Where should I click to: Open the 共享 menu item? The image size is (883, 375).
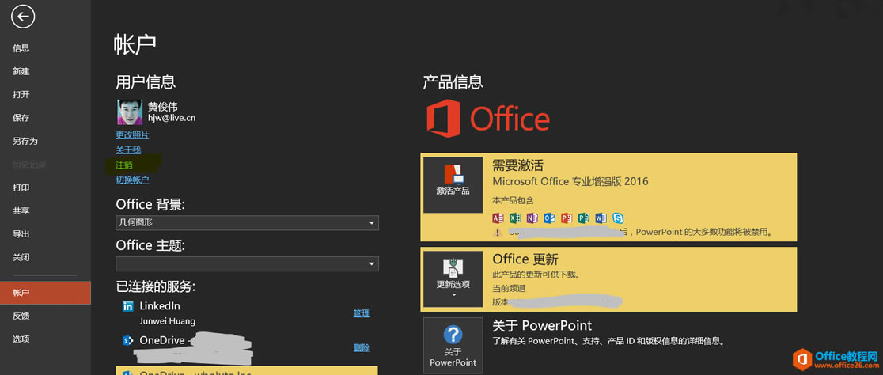click(45, 211)
